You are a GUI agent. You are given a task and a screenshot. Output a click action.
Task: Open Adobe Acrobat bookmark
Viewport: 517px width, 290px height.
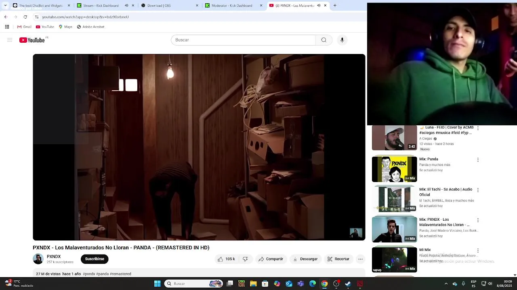tap(90, 27)
